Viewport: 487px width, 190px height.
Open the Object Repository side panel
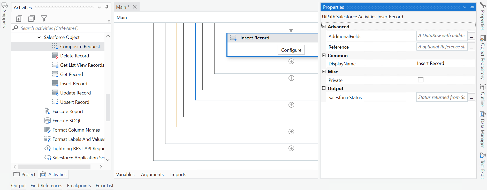coord(483,57)
